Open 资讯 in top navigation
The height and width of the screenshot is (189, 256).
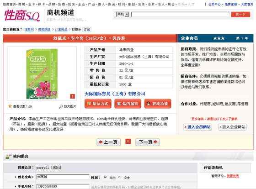pos(111,5)
